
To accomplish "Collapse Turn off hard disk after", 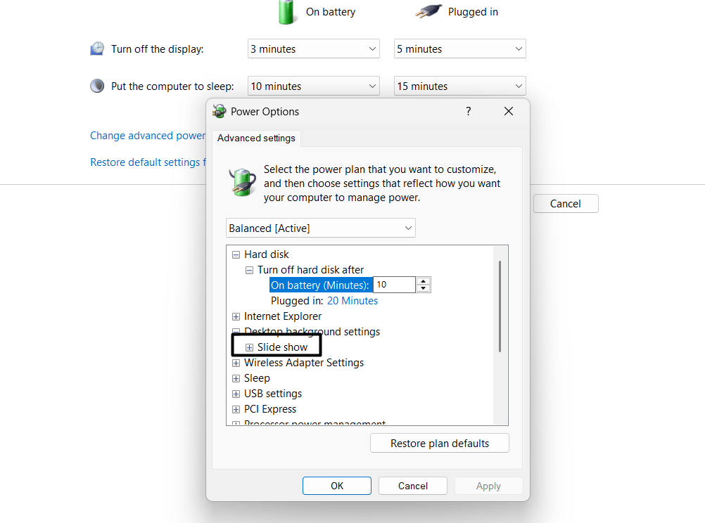I will [249, 271].
